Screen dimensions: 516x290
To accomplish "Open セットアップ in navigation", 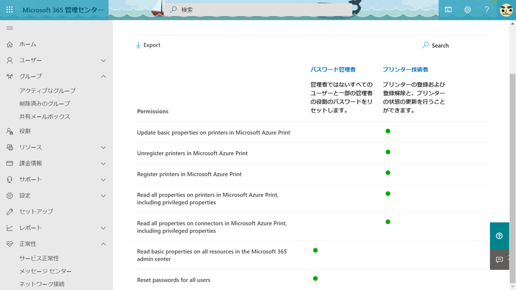I will point(36,212).
